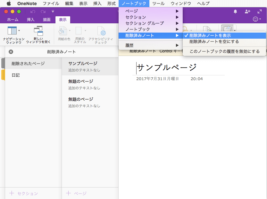Choose 削除済みノートを空にする menu entry
The image size is (267, 199).
click(224, 42)
